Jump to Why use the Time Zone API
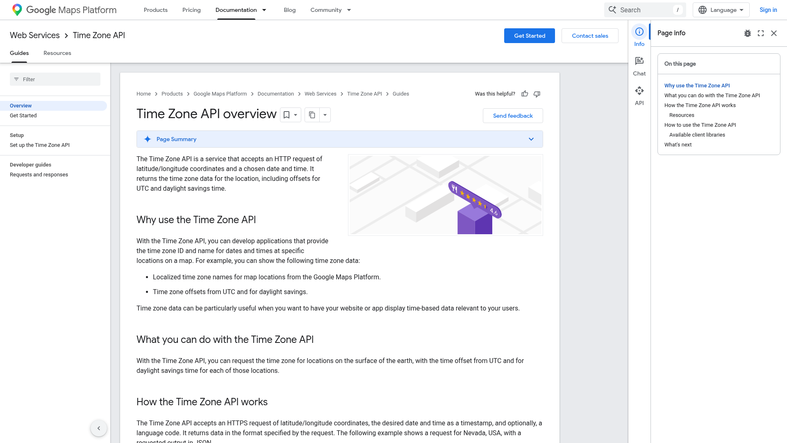The height and width of the screenshot is (443, 787). tap(697, 86)
